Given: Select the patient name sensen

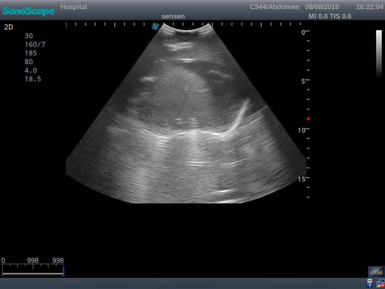Looking at the screenshot, I should pyautogui.click(x=174, y=16).
